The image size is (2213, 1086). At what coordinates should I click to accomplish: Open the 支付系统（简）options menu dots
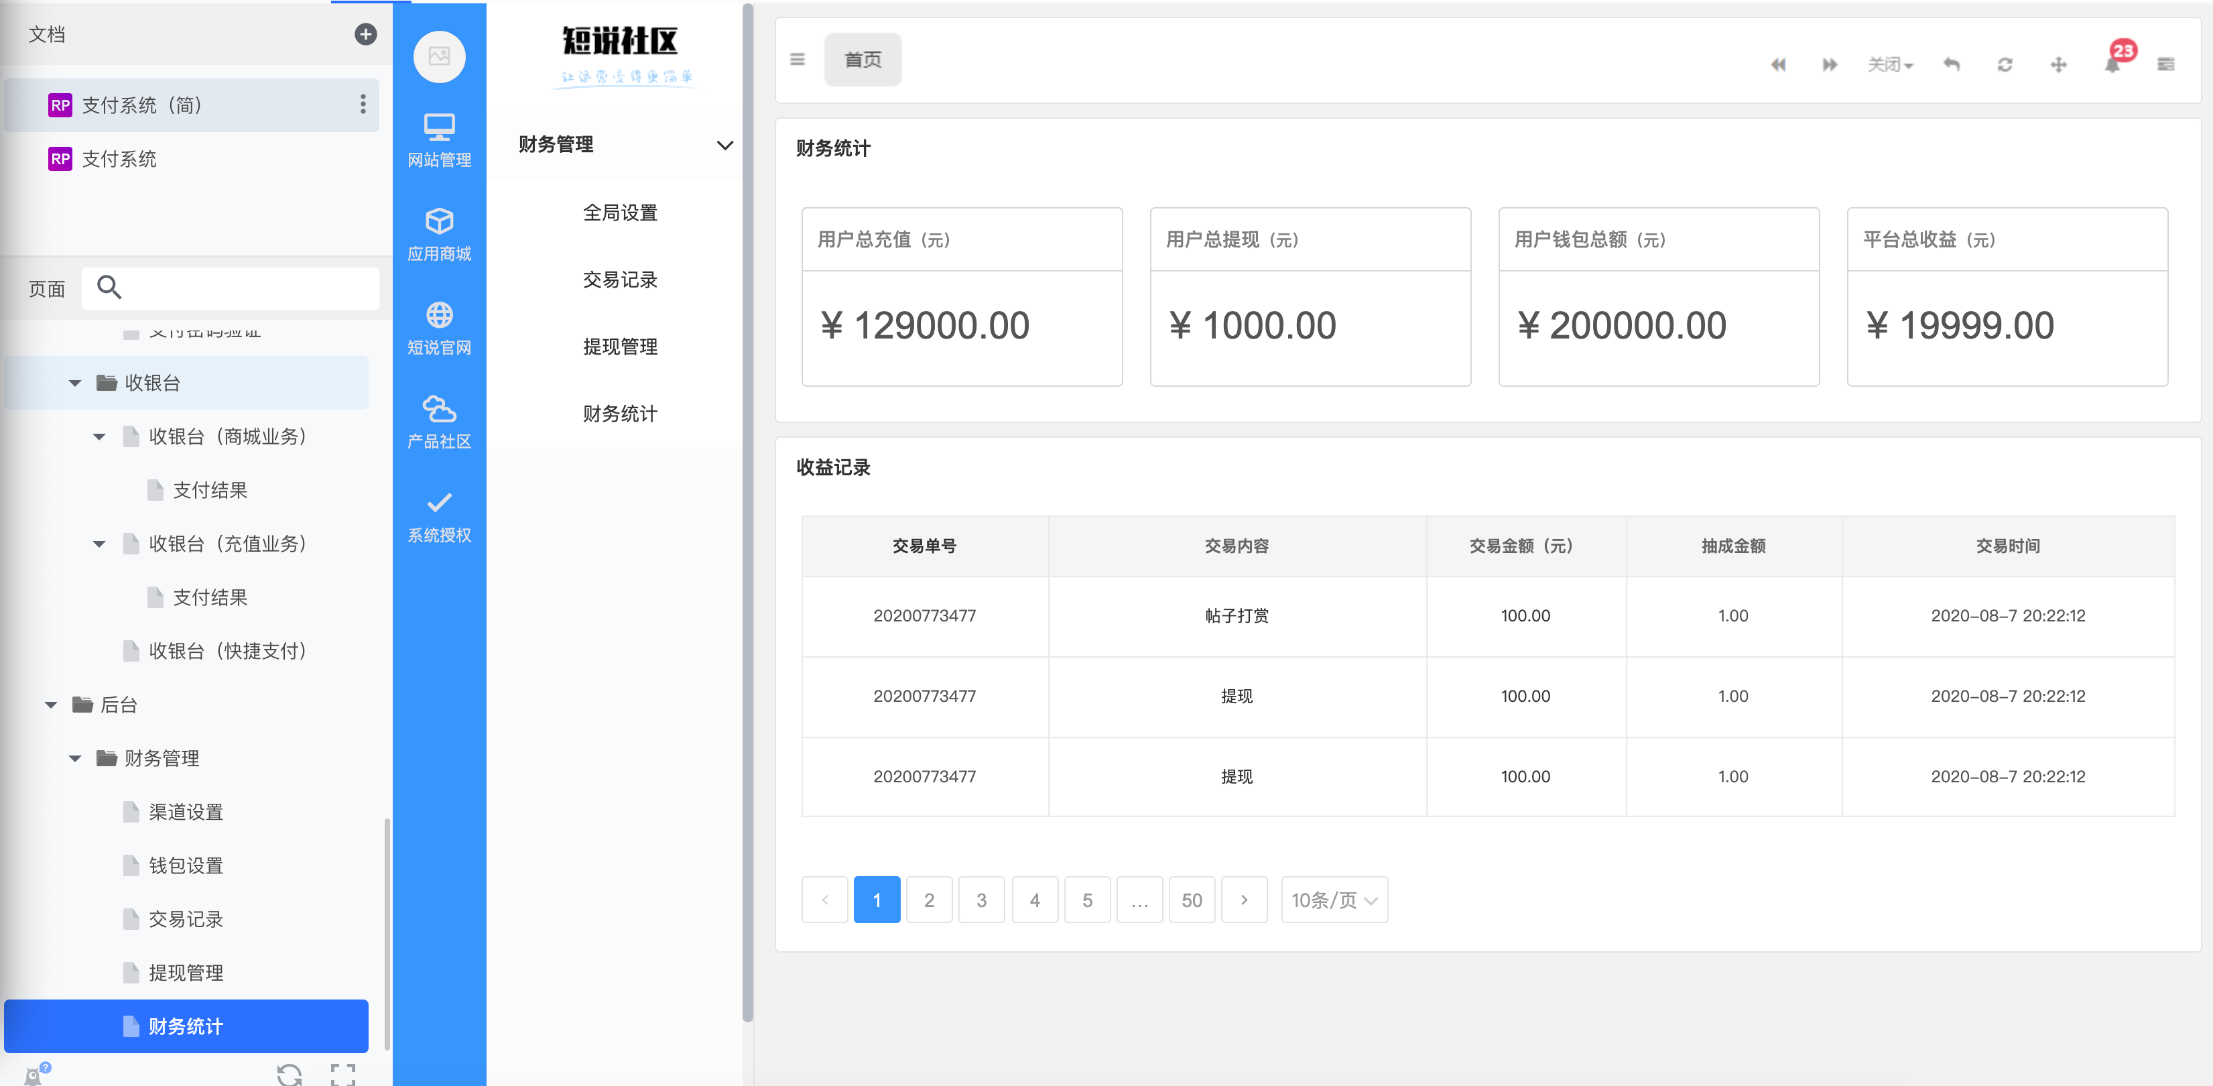tap(363, 105)
